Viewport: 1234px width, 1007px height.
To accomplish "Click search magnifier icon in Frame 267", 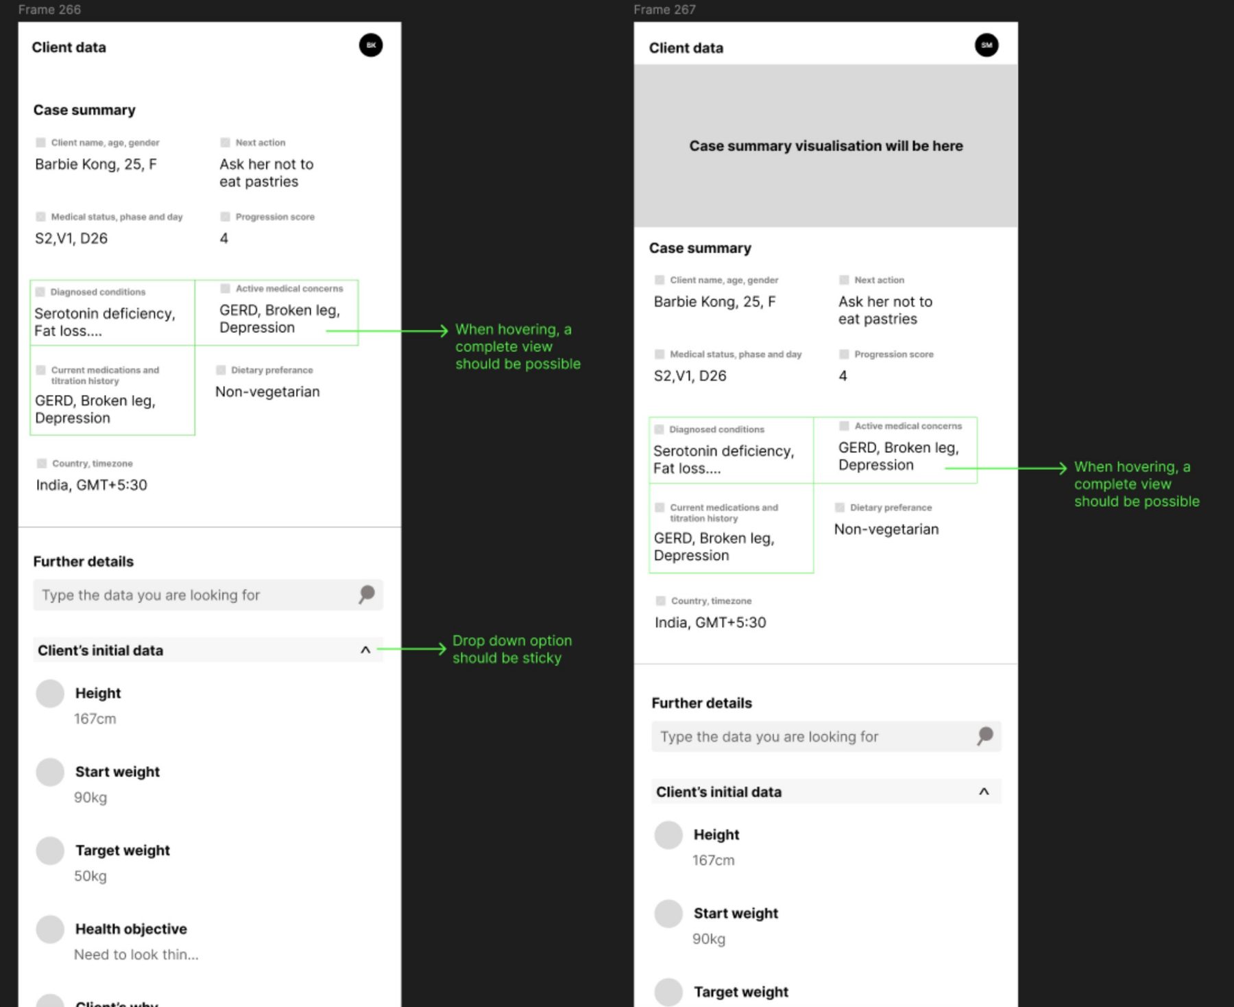I will pyautogui.click(x=985, y=736).
